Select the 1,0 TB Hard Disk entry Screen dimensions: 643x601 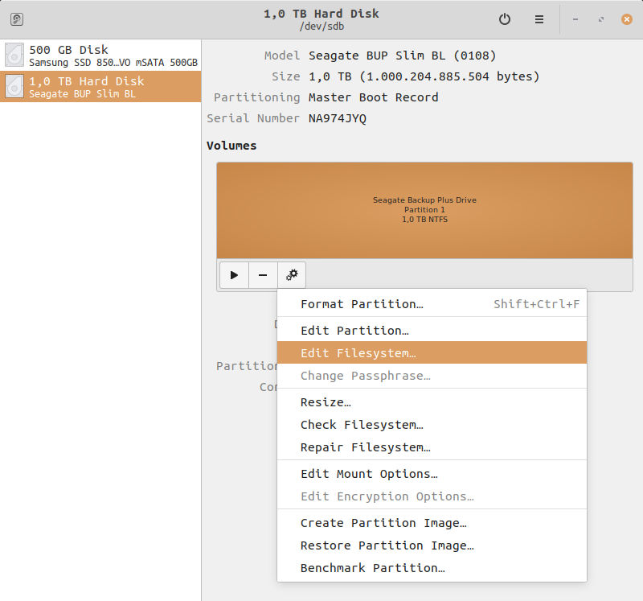(x=100, y=87)
